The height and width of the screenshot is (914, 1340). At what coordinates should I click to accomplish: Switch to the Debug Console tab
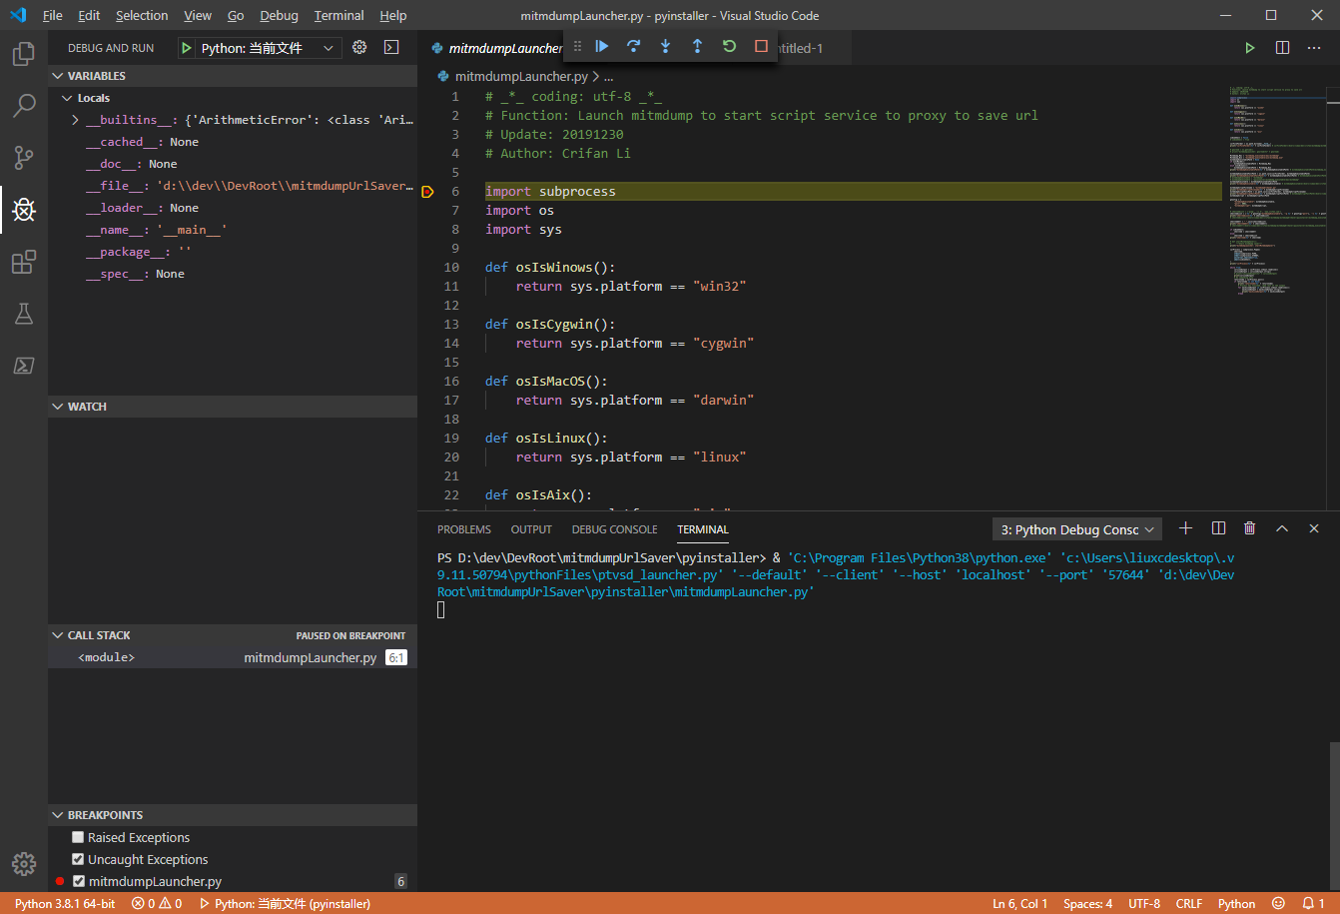pos(614,529)
